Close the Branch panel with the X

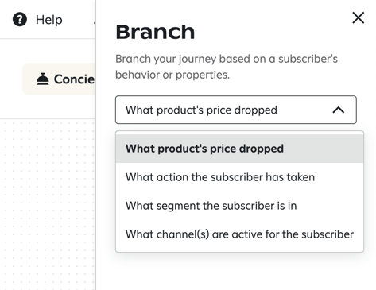tap(358, 17)
